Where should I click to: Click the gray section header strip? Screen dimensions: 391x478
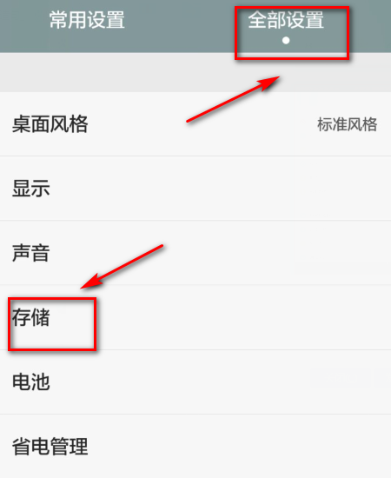(195, 72)
